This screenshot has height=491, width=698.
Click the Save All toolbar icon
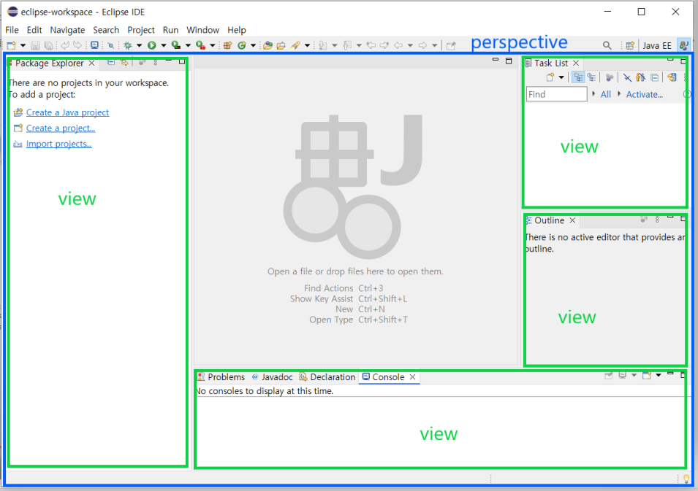pyautogui.click(x=48, y=45)
